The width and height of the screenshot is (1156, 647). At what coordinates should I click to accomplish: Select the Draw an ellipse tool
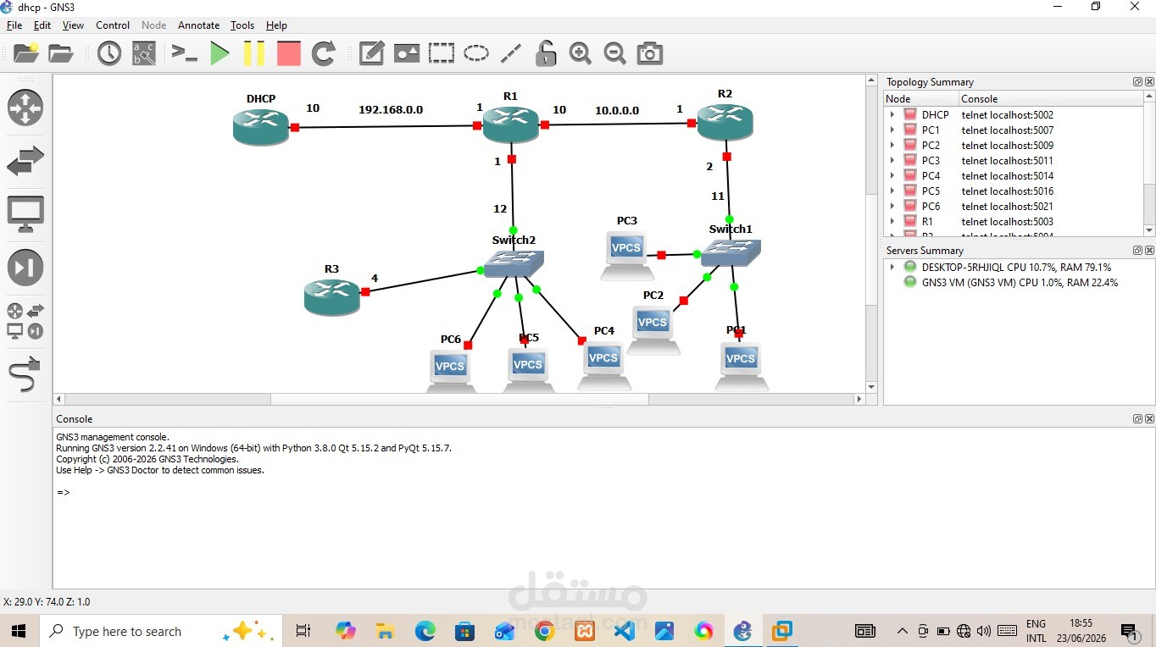click(x=475, y=53)
